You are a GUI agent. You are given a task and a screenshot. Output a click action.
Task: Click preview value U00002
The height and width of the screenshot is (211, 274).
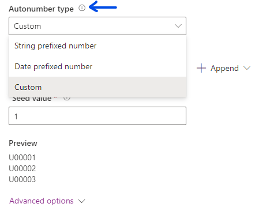(x=22, y=168)
